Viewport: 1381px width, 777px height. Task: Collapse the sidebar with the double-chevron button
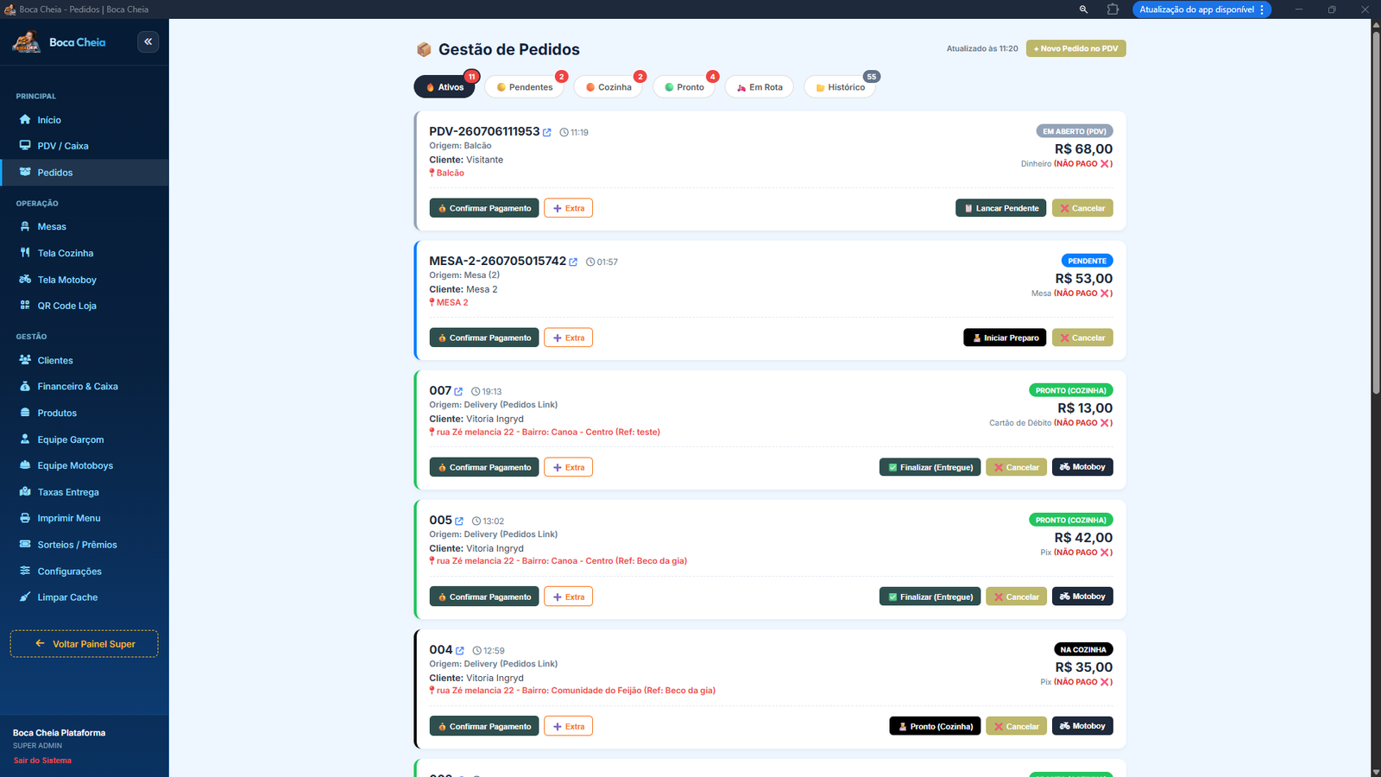[x=148, y=41]
